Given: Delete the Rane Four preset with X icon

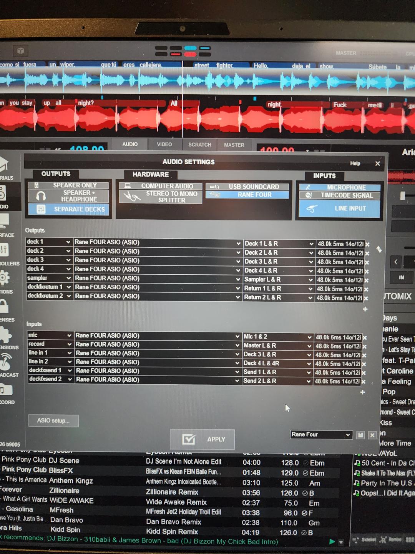Looking at the screenshot, I should [372, 435].
